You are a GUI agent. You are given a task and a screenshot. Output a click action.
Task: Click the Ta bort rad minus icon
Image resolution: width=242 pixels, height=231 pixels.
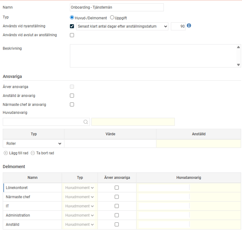click(33, 153)
